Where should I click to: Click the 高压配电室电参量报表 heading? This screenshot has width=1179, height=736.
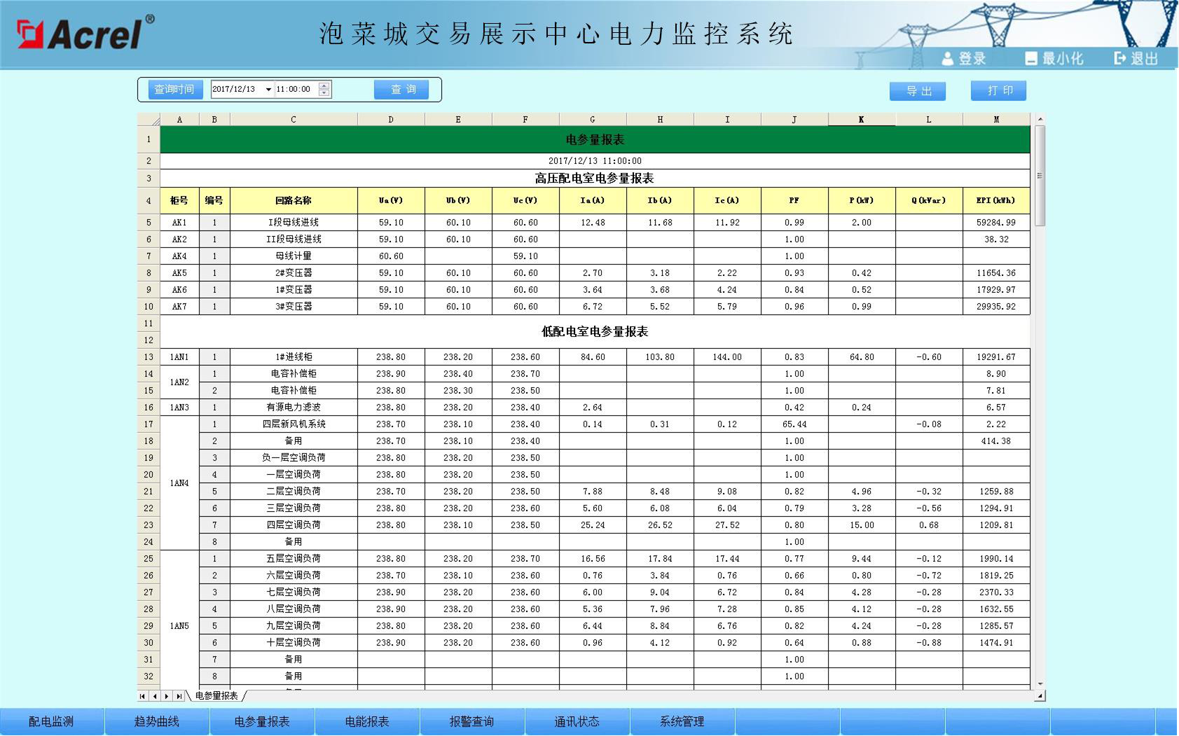(x=595, y=179)
